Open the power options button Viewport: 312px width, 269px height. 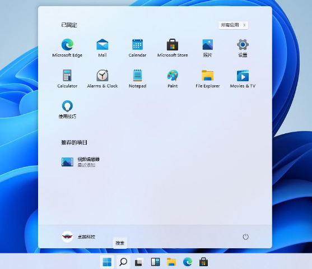click(x=245, y=236)
